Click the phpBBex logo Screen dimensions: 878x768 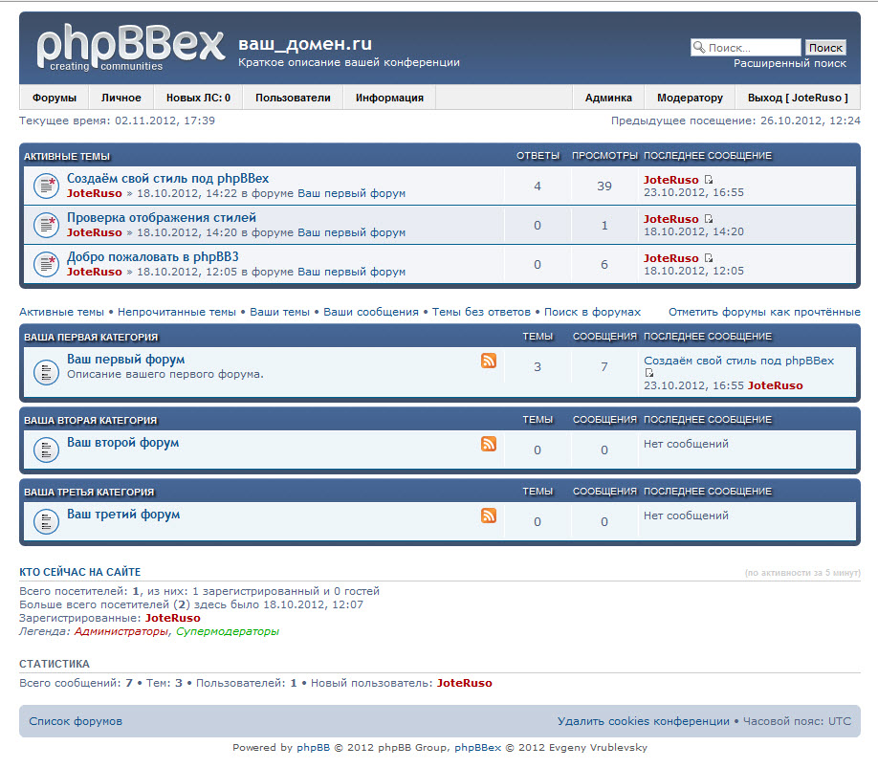[129, 48]
